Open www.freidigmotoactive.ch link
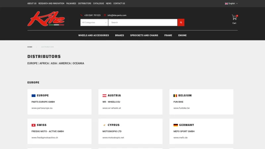The height and width of the screenshot is (149, 265). (45, 138)
